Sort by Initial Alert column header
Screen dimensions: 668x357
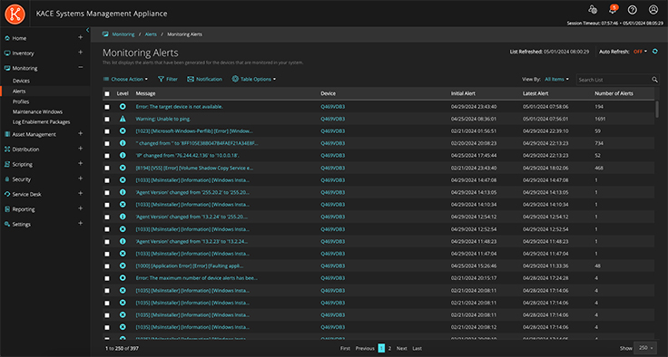[x=463, y=93]
